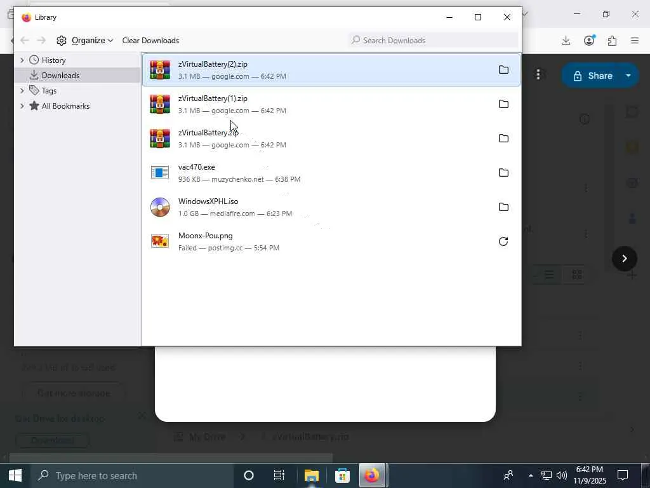Open File Explorer from the taskbar
The width and height of the screenshot is (650, 488).
[311, 475]
